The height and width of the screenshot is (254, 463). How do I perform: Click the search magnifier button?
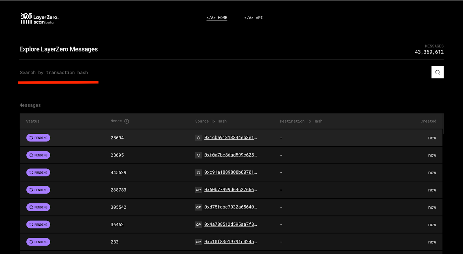point(438,72)
